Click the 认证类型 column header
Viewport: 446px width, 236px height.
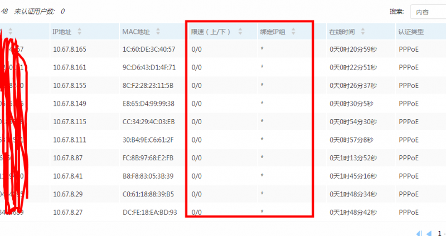(410, 32)
